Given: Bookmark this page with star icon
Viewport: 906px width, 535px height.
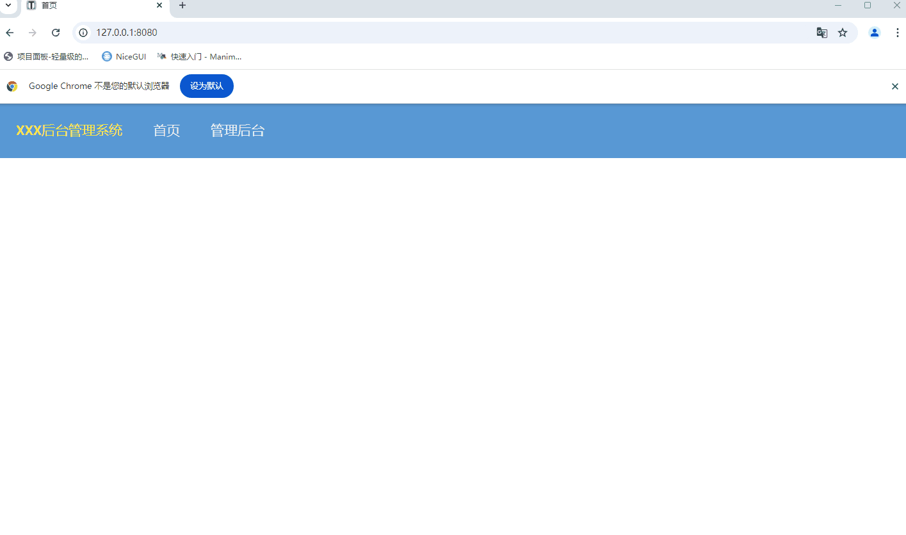Looking at the screenshot, I should (x=843, y=33).
